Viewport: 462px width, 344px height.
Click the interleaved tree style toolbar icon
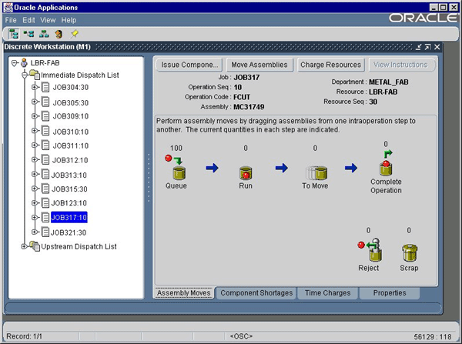coord(29,34)
